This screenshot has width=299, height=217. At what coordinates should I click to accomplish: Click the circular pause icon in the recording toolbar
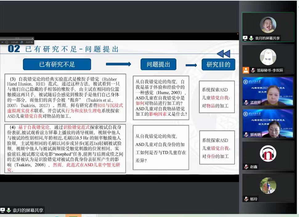[7, 42]
